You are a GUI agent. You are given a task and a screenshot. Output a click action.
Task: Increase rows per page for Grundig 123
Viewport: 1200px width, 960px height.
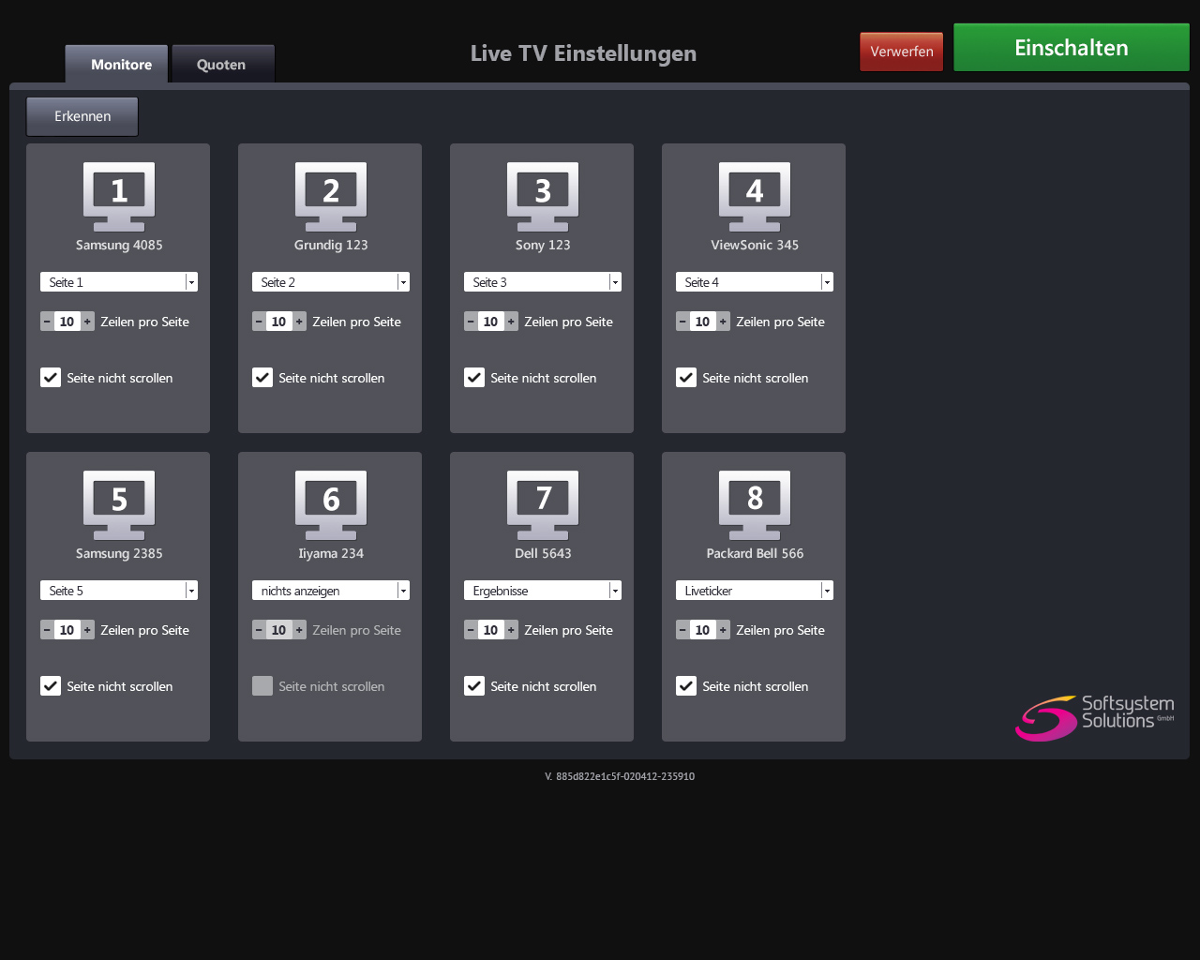click(x=300, y=322)
